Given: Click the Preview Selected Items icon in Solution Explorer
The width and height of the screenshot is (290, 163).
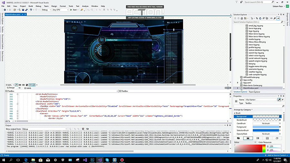Looking at the screenshot, I should point(278,18).
